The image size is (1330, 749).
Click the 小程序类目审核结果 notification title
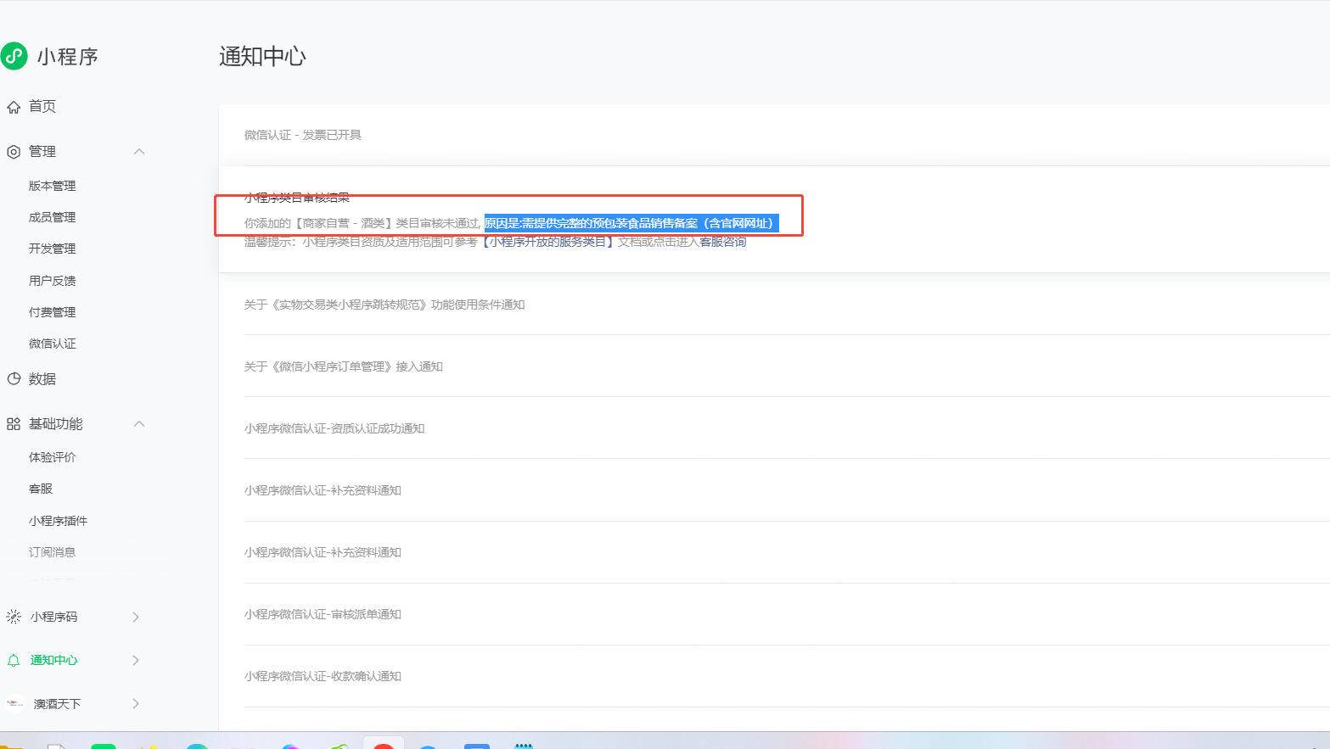point(297,198)
